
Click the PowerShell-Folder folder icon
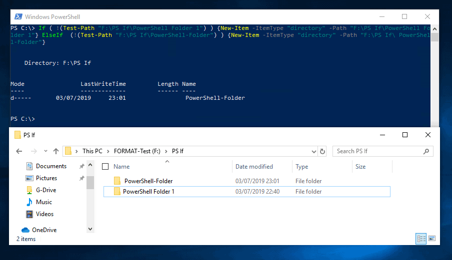[117, 181]
